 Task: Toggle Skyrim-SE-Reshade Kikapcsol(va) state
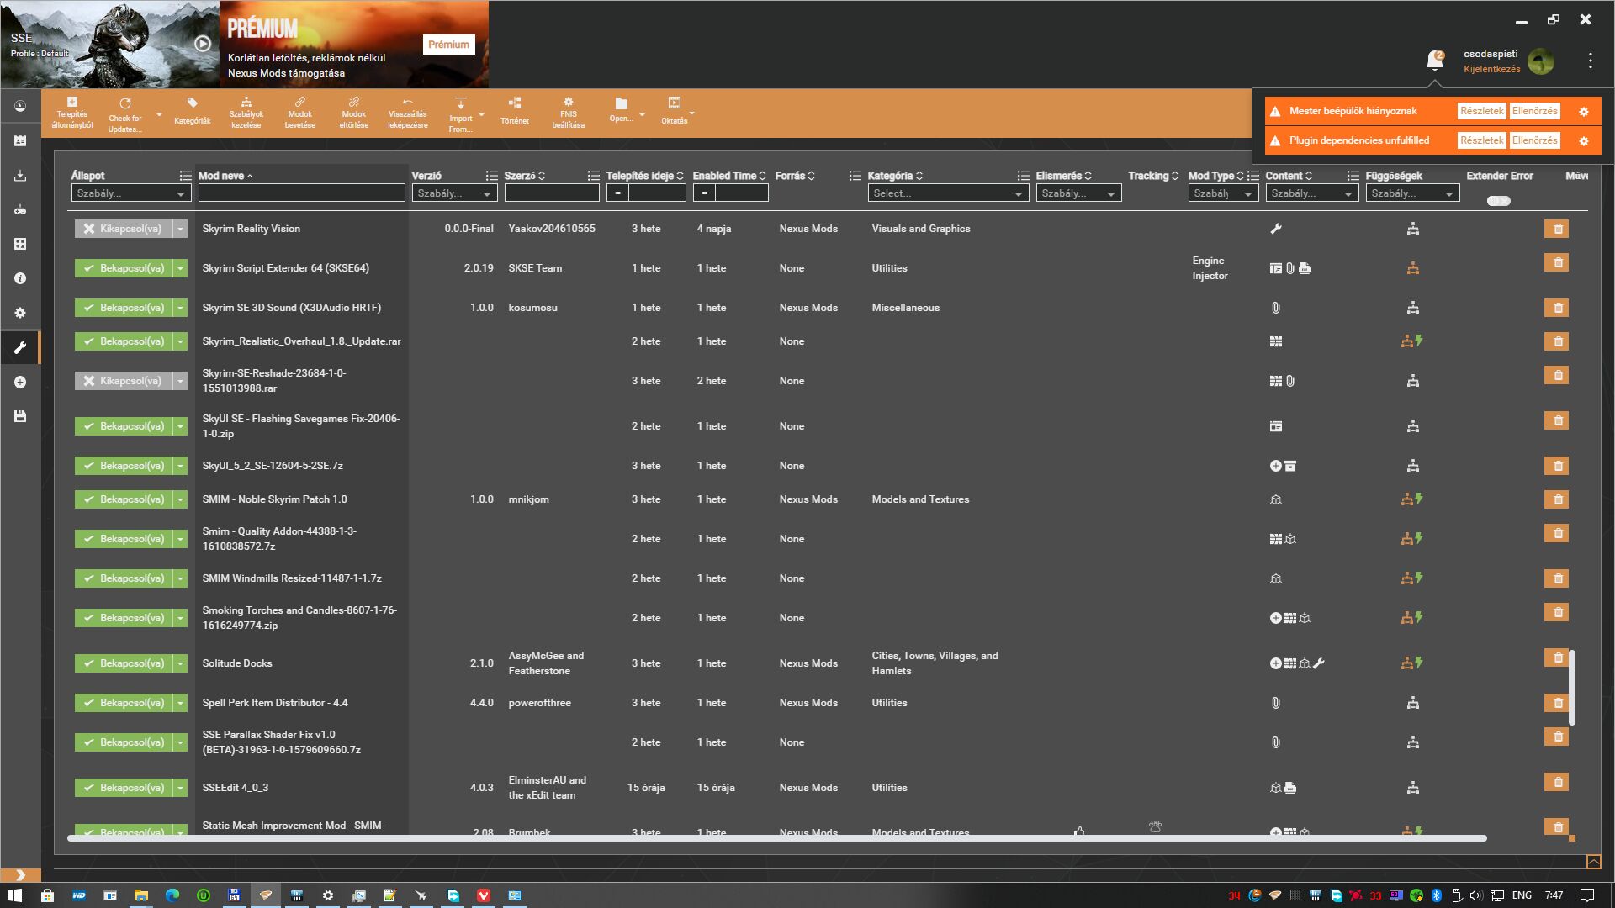point(123,381)
